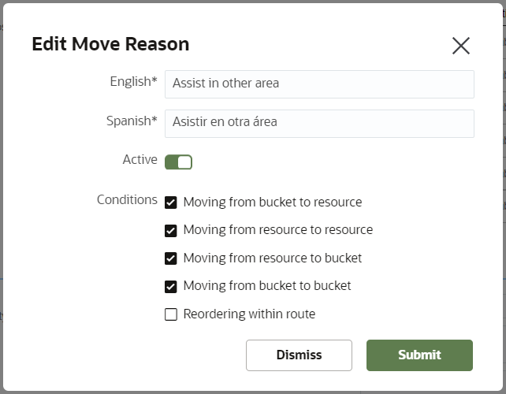Toggle the Active switch off
Screen dimensions: 506x394
pos(178,162)
